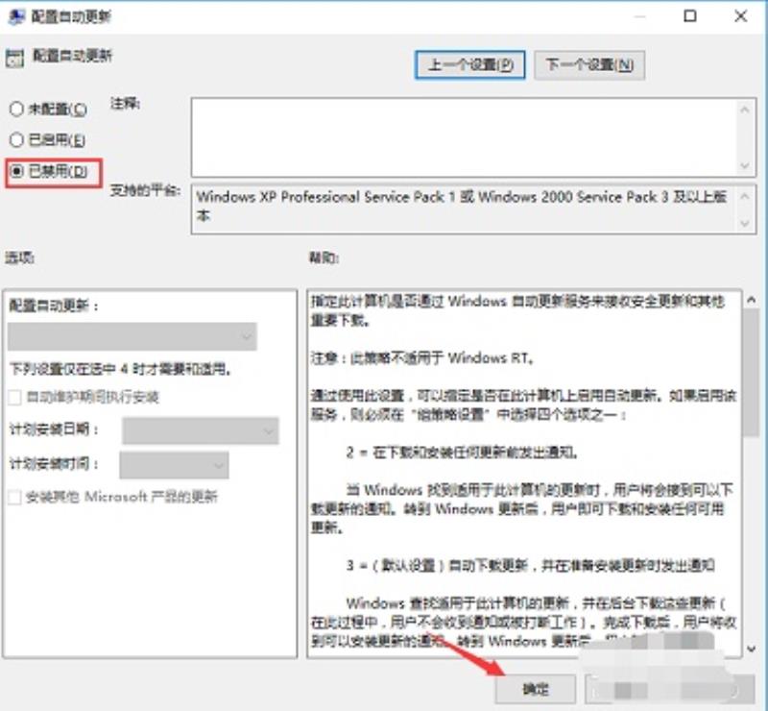Minimize the 配置自动更新 window
Viewport: 768px width, 711px height.
[639, 16]
